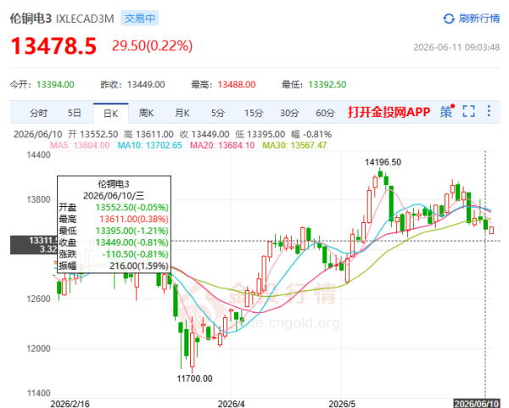Click the day low value 13392.50
509x408 pixels.
(x=327, y=85)
